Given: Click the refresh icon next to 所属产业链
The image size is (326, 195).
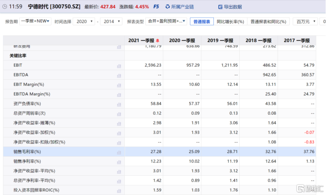Looking at the screenshot, I should tap(168, 7).
